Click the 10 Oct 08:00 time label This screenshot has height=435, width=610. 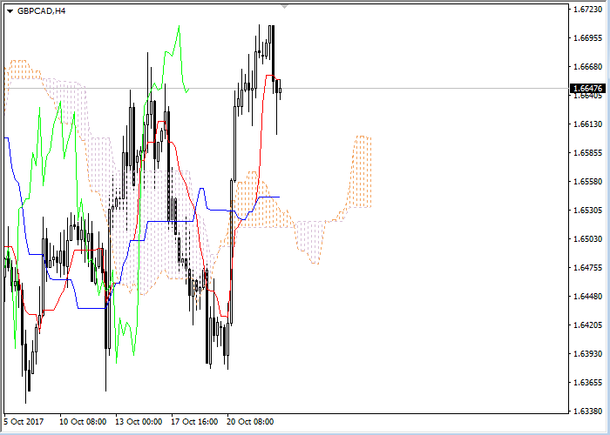click(83, 421)
